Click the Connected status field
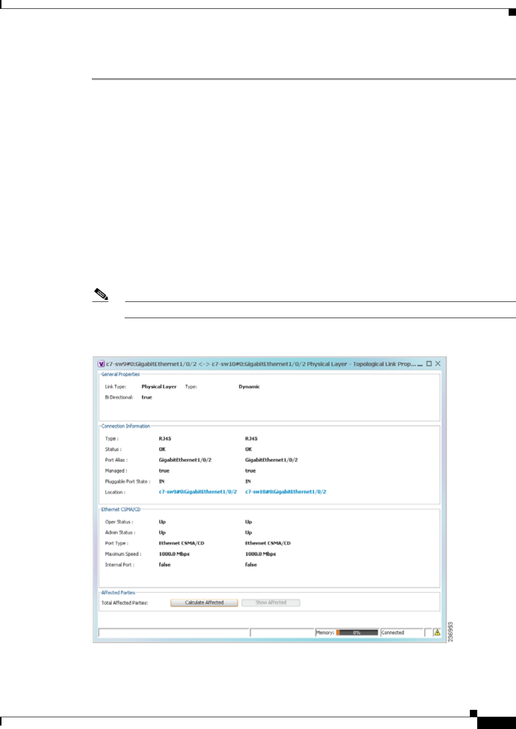This screenshot has height=729, width=516. [402, 632]
